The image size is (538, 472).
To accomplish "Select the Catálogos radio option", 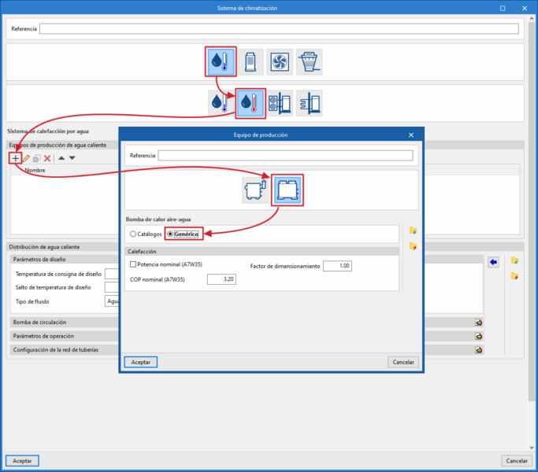I will [132, 234].
